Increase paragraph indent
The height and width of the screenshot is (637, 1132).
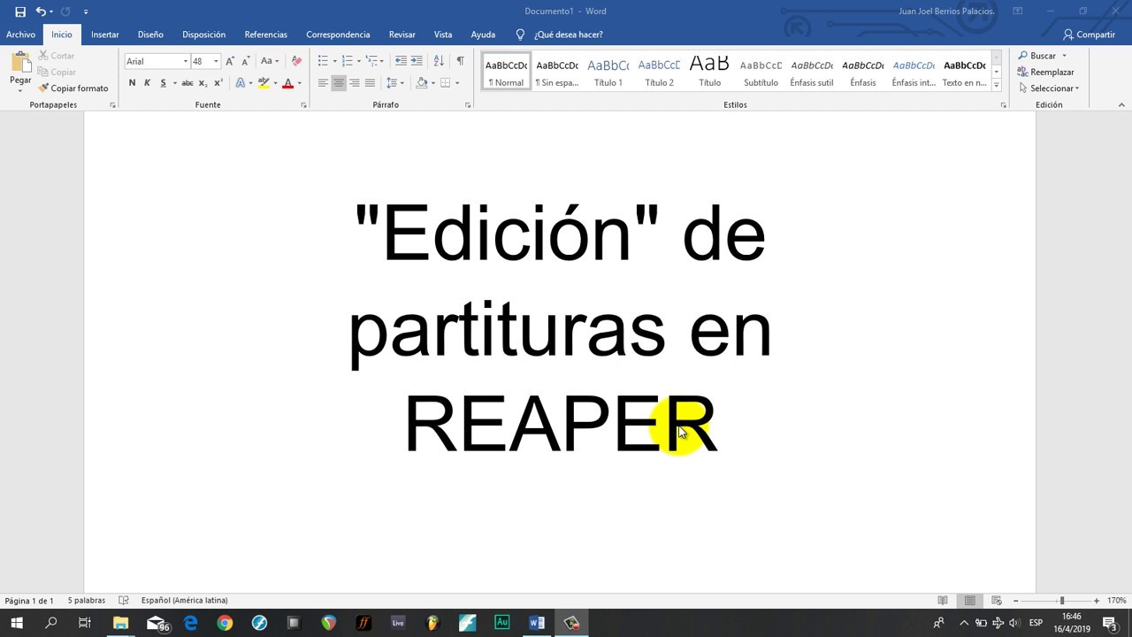[x=416, y=61]
